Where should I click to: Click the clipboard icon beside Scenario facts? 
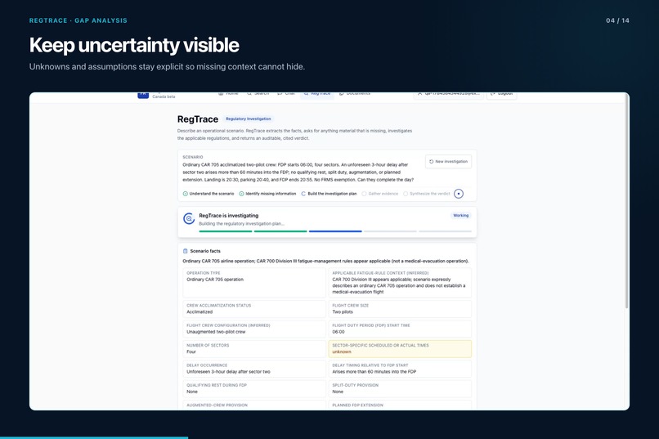tap(186, 251)
